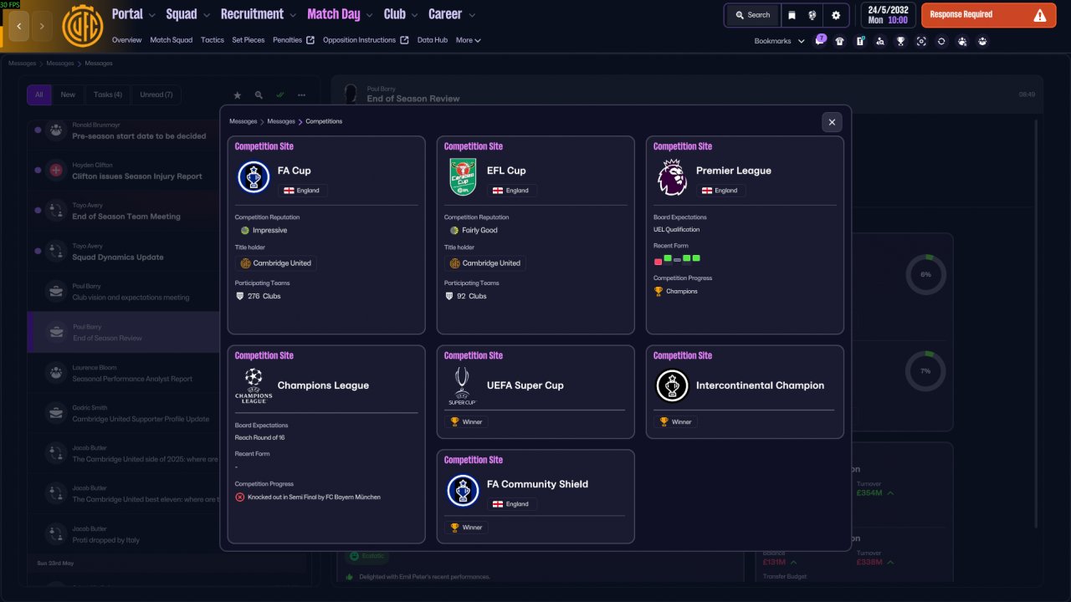Click the shirt shortcut icon
Screen dimensions: 1071x602
pos(840,41)
